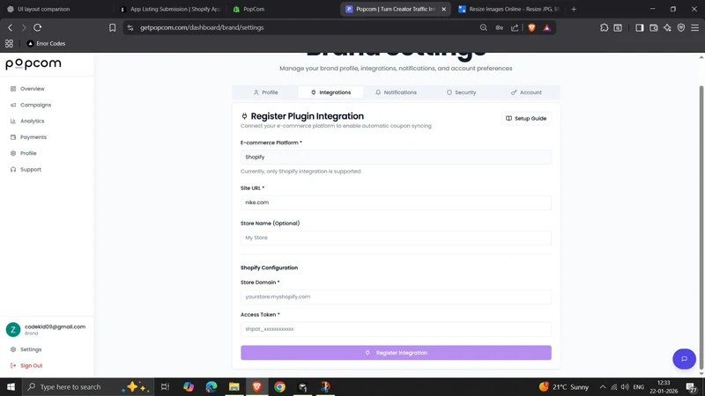Open the E-commerce Platform dropdown
Viewport: 705px width, 396px height.
396,158
